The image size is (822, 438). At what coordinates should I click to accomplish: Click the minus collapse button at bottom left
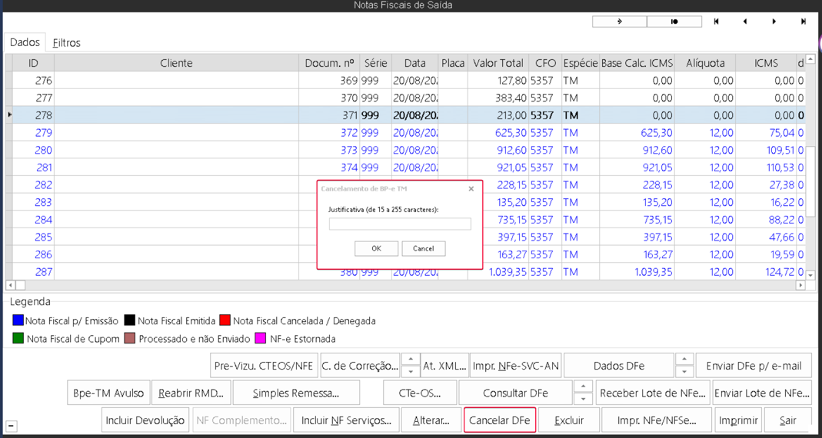[x=11, y=426]
